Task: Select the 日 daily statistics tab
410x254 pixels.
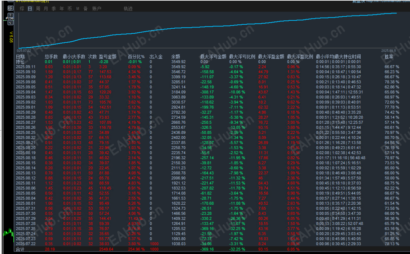Action: click(30, 9)
